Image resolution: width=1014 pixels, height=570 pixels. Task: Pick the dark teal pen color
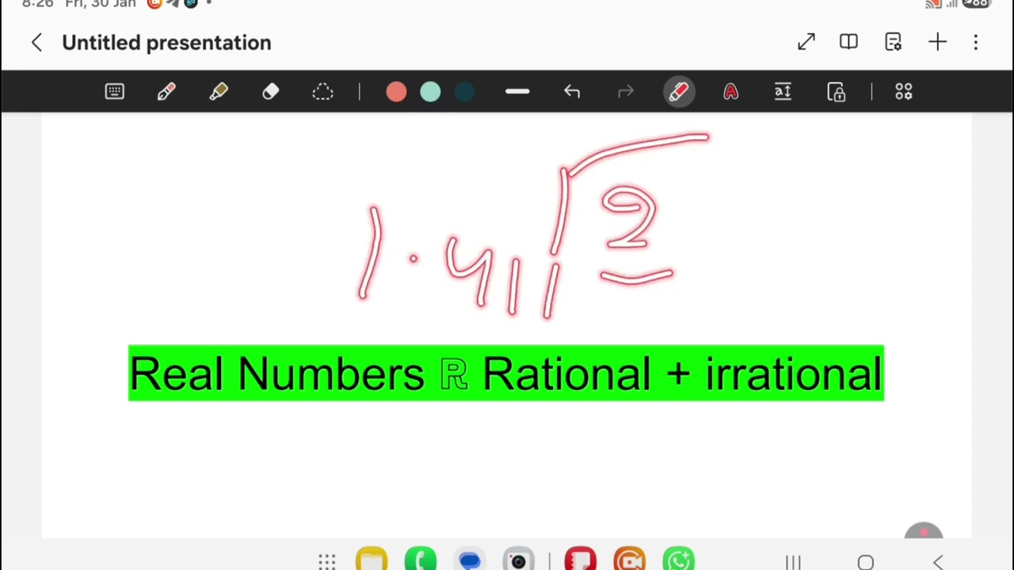coord(464,92)
